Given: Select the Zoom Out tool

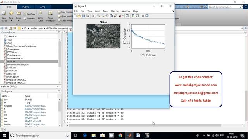Looking at the screenshot, I should [103, 16].
